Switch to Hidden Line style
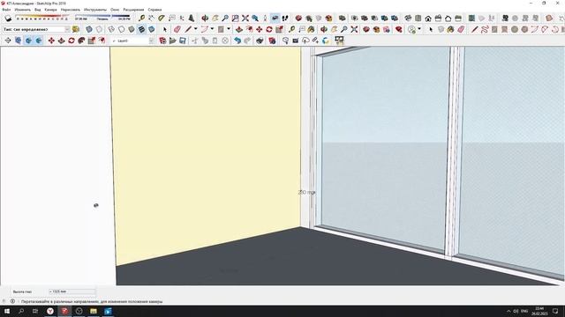This screenshot has height=317, width=565. [122, 29]
